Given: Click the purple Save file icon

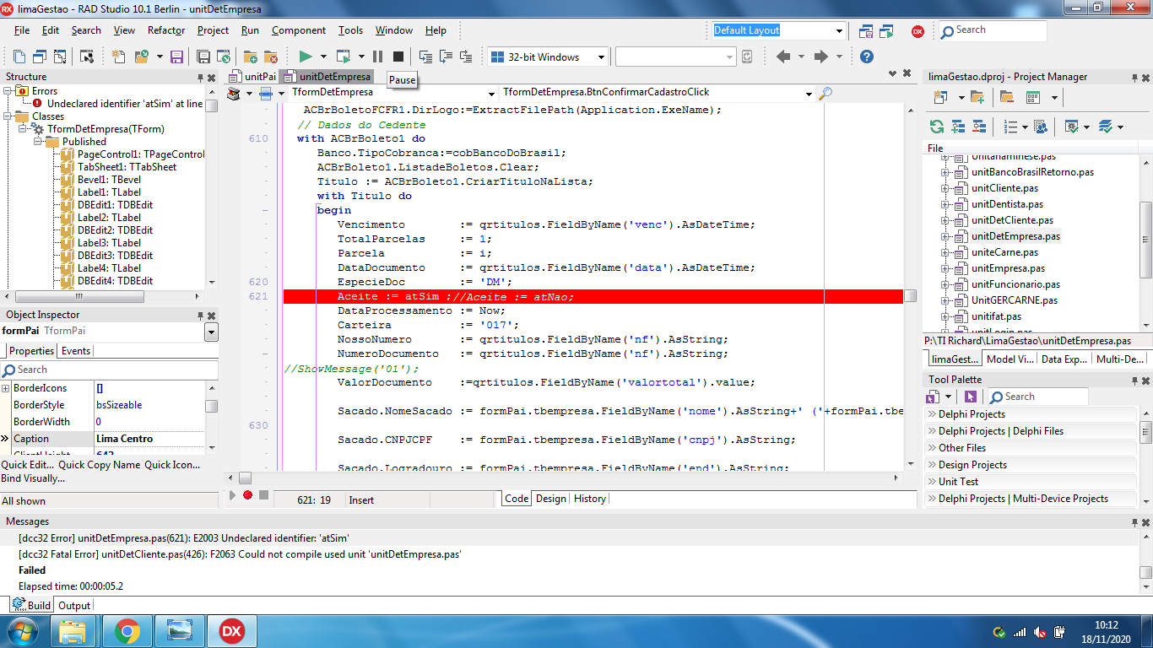Looking at the screenshot, I should click(x=176, y=57).
